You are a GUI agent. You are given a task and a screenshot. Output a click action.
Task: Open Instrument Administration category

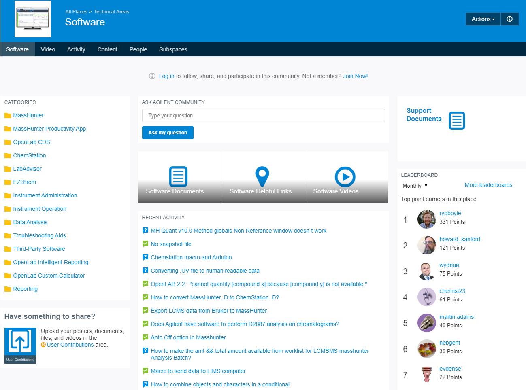(x=45, y=195)
